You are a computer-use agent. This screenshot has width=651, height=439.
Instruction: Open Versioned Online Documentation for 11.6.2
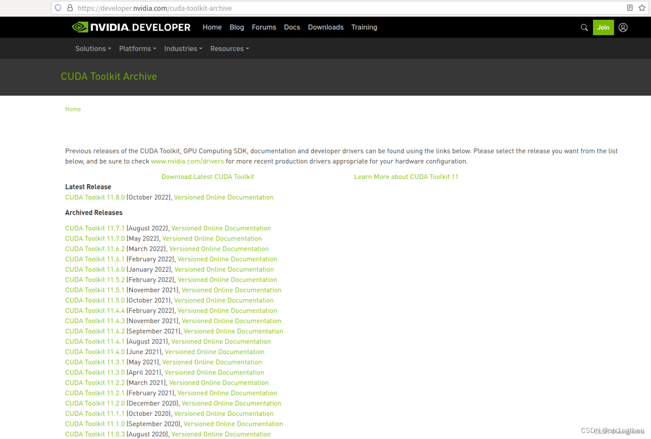(x=219, y=249)
